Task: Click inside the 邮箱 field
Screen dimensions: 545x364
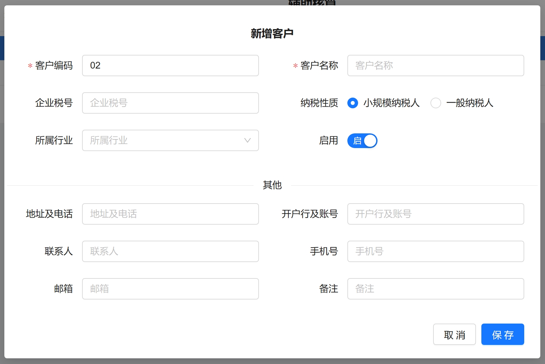Action: pos(170,289)
